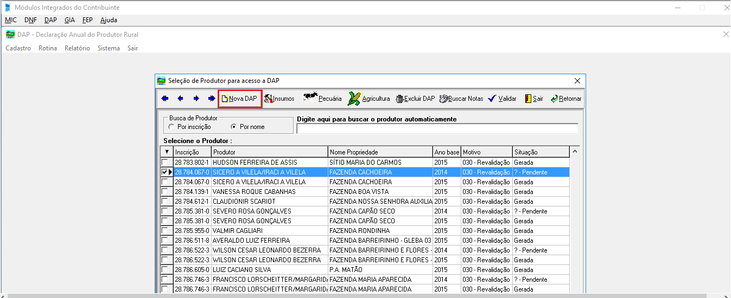Uncheck box for SICERO 2014 Pendente row
This screenshot has height=298, width=731.
(165, 172)
